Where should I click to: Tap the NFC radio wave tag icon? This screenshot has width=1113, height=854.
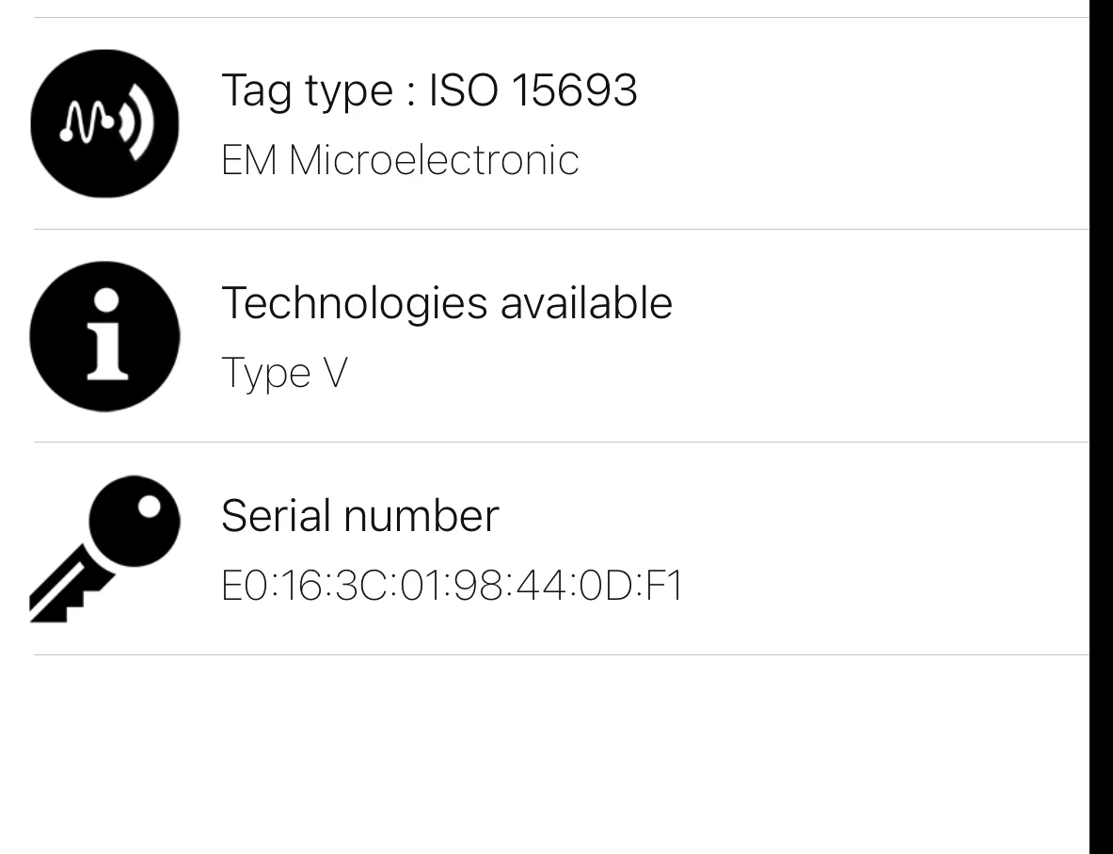105,123
